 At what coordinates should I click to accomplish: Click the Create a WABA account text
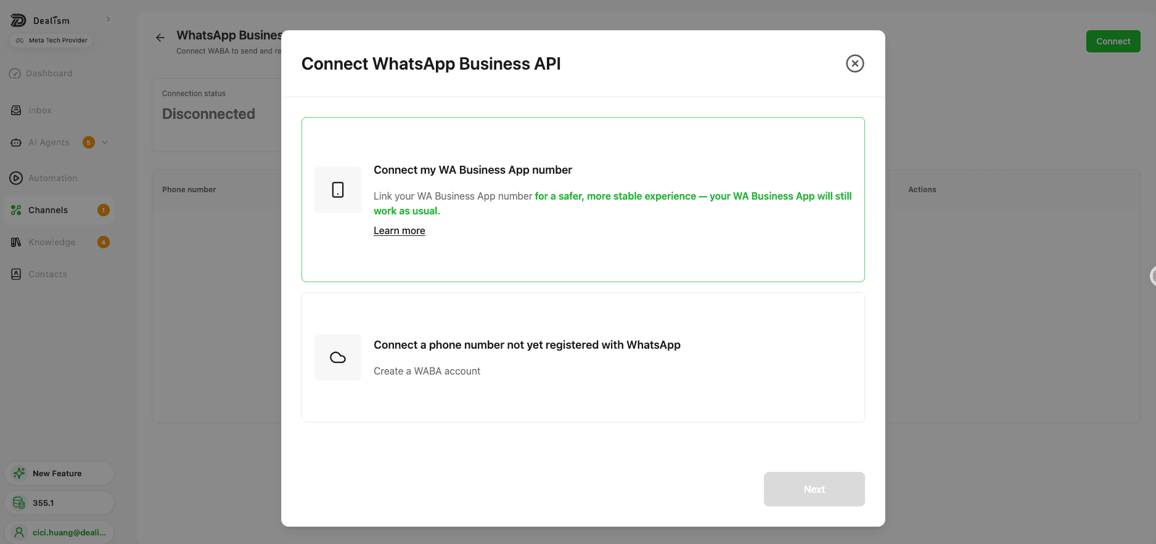427,371
